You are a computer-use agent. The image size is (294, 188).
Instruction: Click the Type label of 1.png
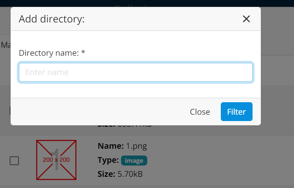108,160
